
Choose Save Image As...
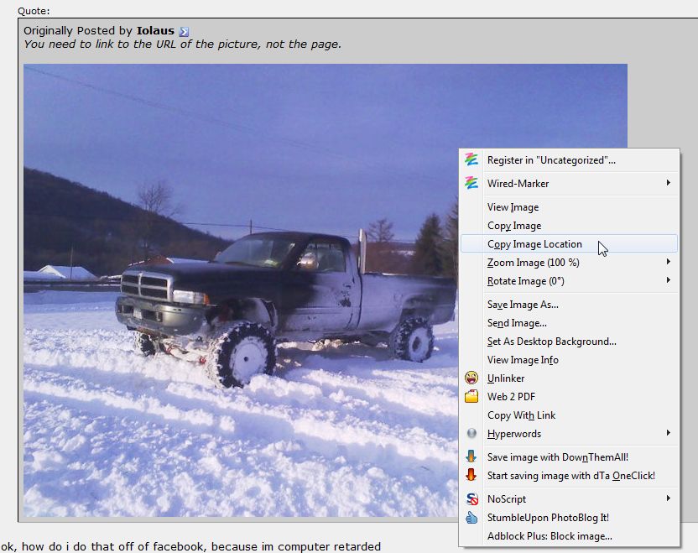click(x=569, y=305)
